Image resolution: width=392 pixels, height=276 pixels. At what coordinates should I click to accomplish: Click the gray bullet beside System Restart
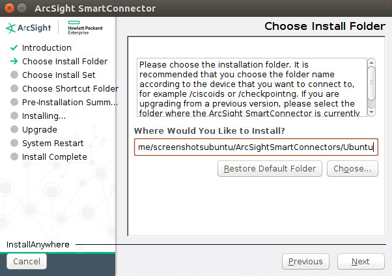click(14, 144)
